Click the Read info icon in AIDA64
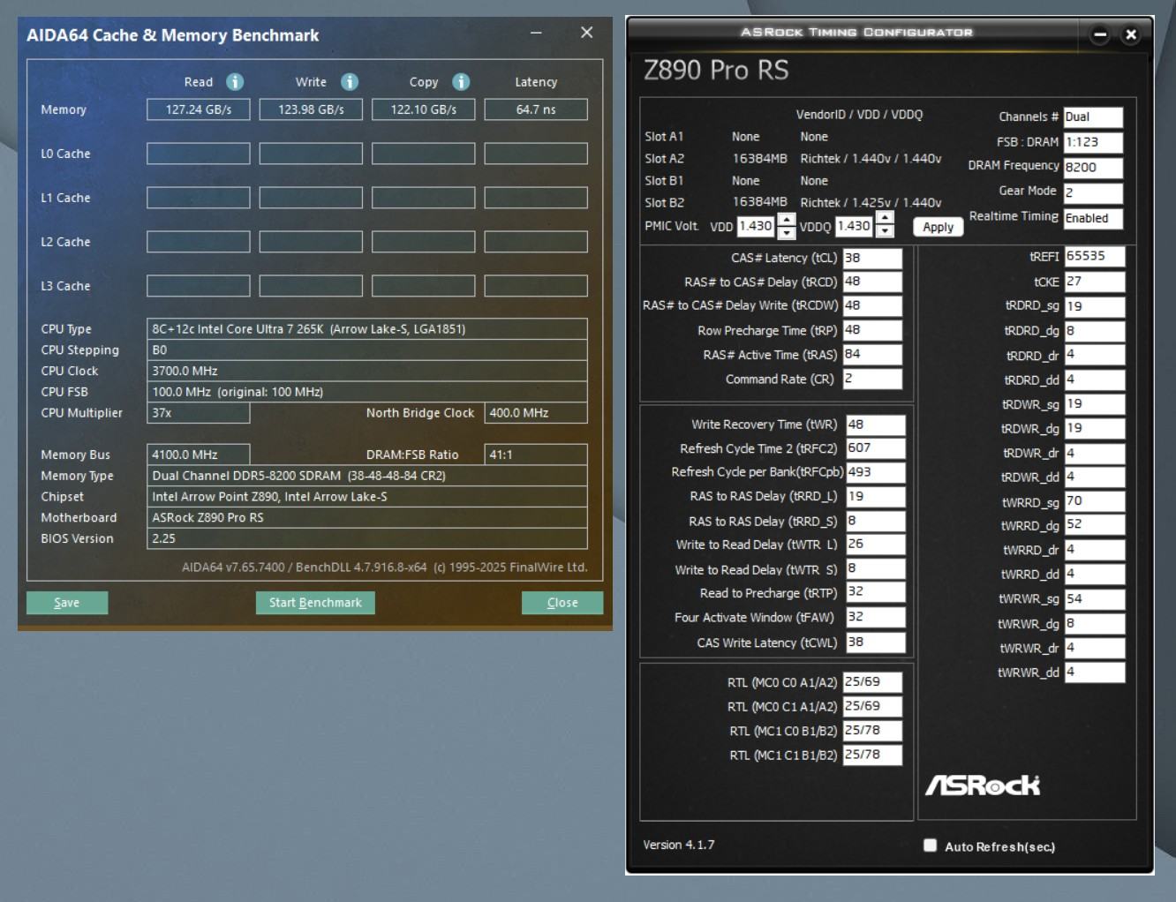This screenshot has width=1176, height=902. [x=235, y=82]
